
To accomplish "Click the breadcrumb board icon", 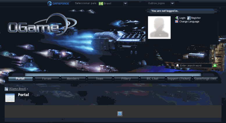I will pyautogui.click(x=6, y=89).
